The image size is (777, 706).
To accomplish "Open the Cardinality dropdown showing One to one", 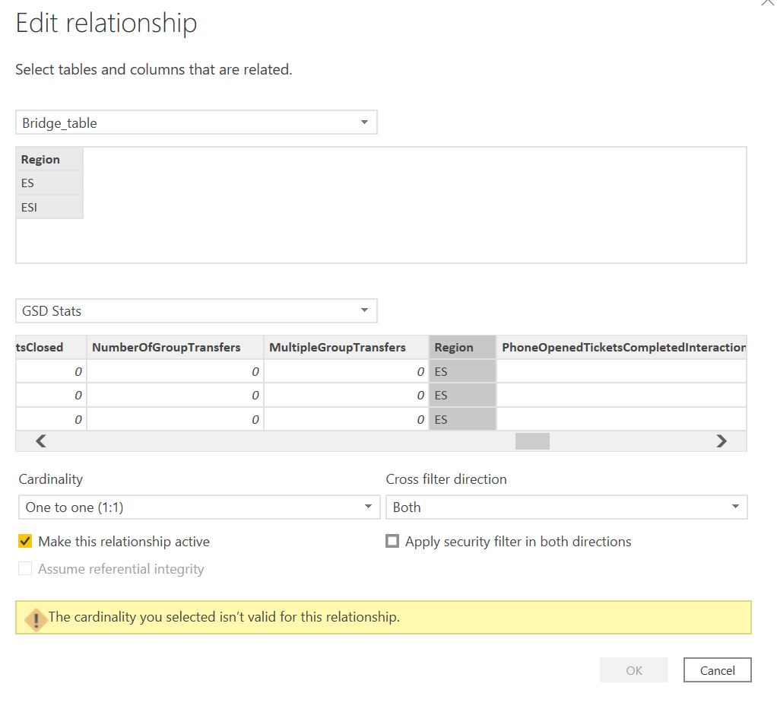I will pos(199,507).
